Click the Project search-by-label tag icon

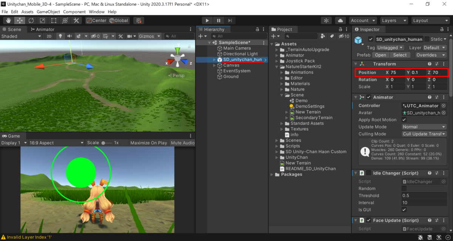tap(332, 36)
